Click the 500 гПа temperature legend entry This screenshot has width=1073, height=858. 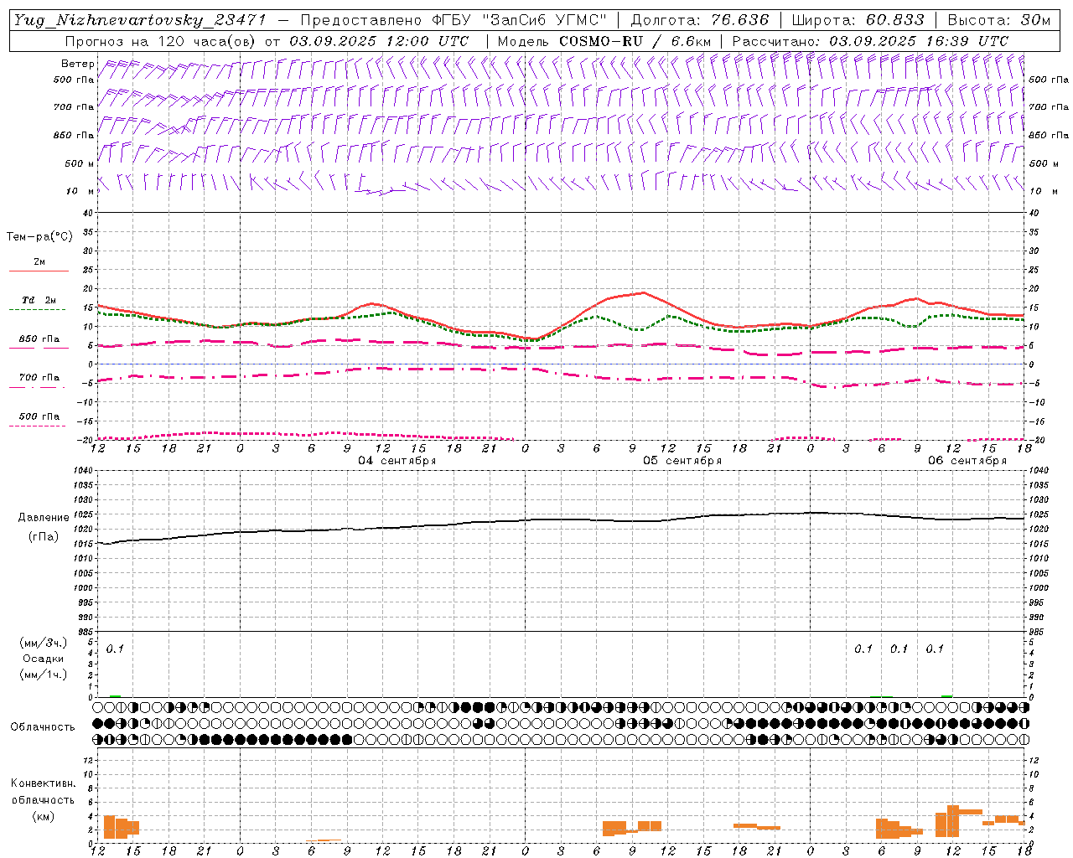(x=39, y=416)
